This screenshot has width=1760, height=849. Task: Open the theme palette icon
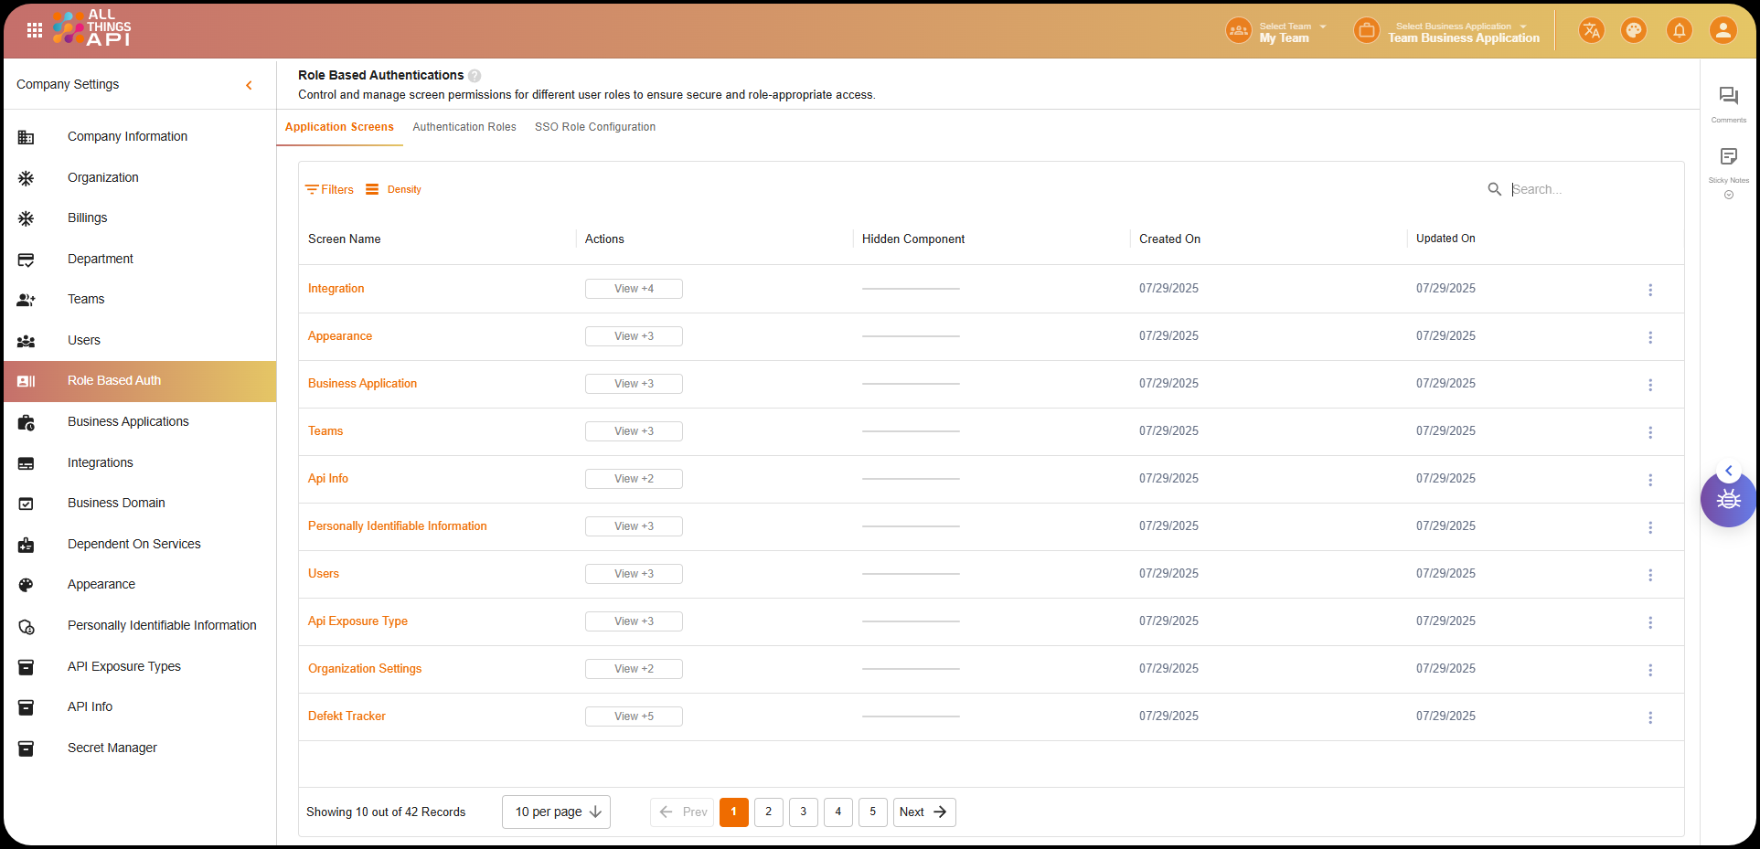pos(1633,31)
